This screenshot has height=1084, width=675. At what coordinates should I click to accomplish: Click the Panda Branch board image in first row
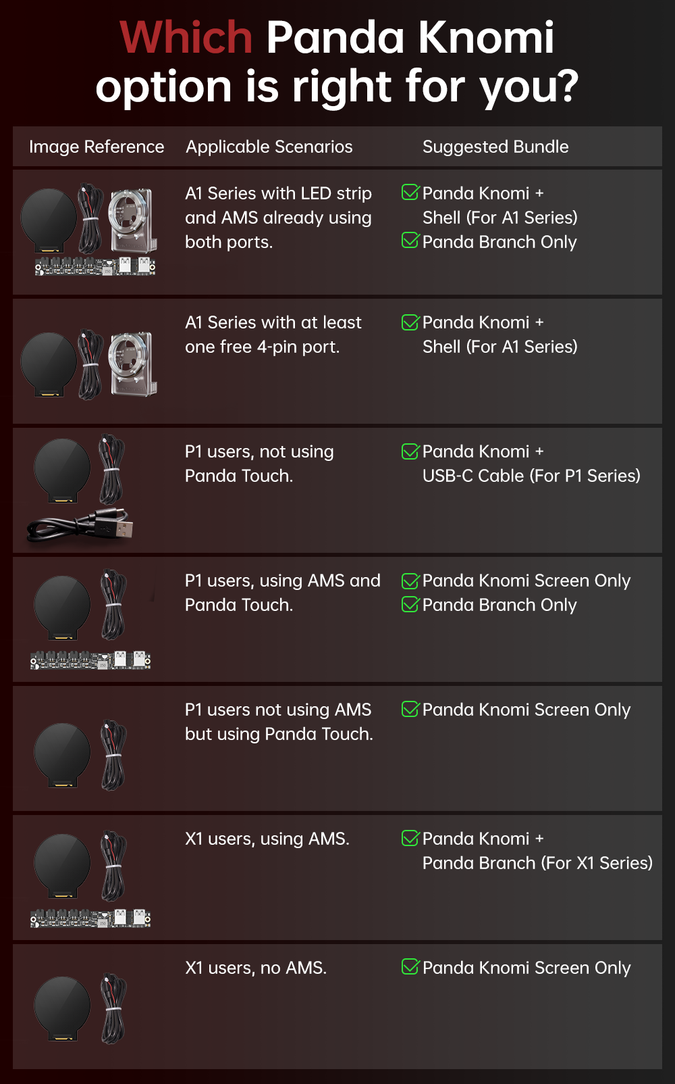[x=95, y=266]
